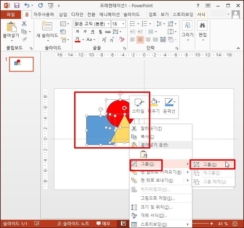This screenshot has height=228, width=244.
Task: Click font color red A button
Action: click(x=78, y=40)
